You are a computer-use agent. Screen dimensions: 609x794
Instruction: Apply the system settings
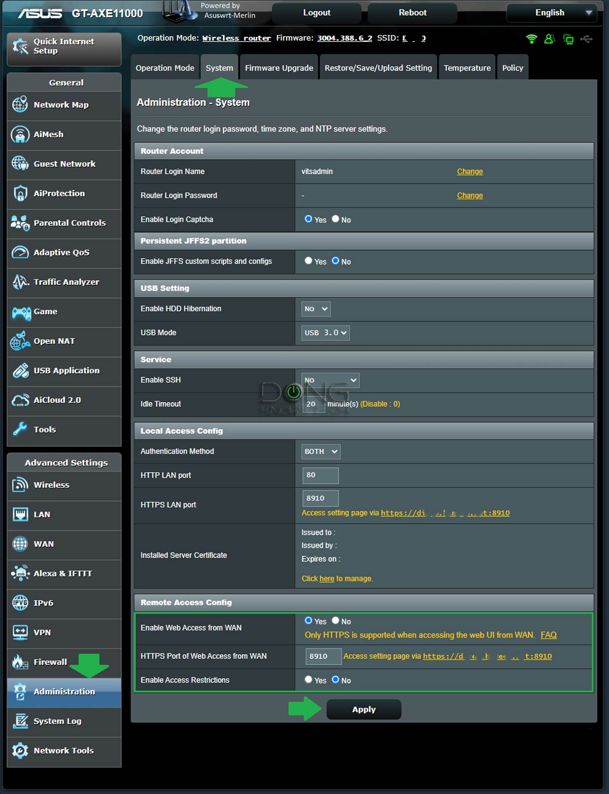click(363, 709)
